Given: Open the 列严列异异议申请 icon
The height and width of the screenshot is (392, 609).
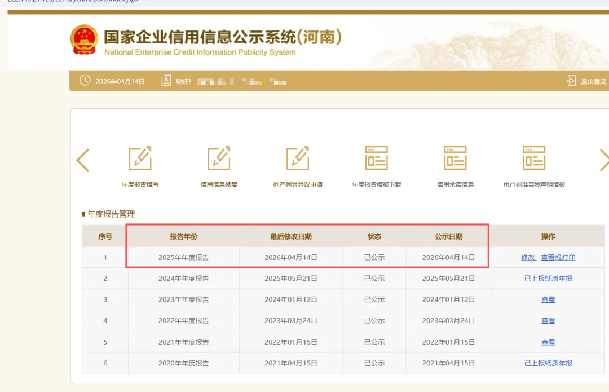Looking at the screenshot, I should pos(298,158).
